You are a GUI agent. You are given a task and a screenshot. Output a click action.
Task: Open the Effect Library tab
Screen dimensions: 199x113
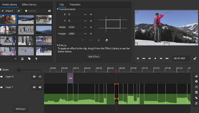(x=29, y=5)
